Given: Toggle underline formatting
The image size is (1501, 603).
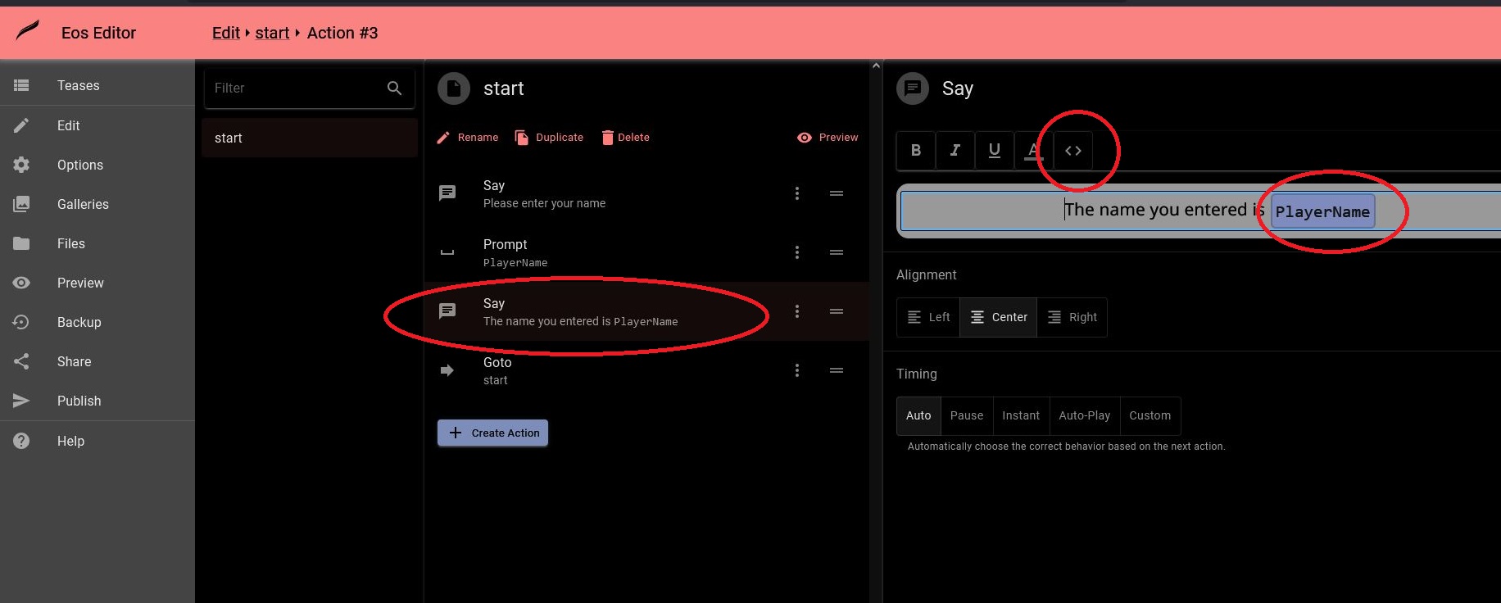Looking at the screenshot, I should (995, 150).
